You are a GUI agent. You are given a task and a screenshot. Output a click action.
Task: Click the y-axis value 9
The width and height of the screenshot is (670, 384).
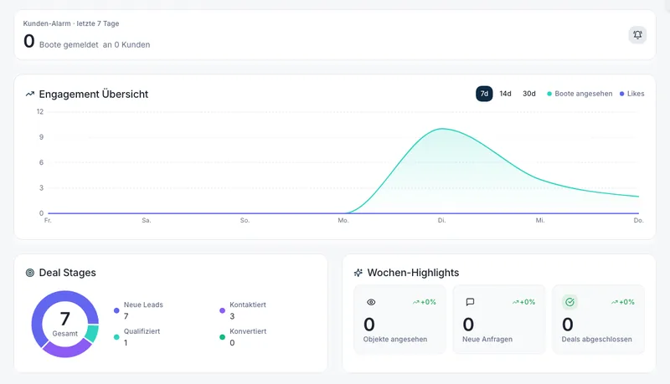pos(41,137)
